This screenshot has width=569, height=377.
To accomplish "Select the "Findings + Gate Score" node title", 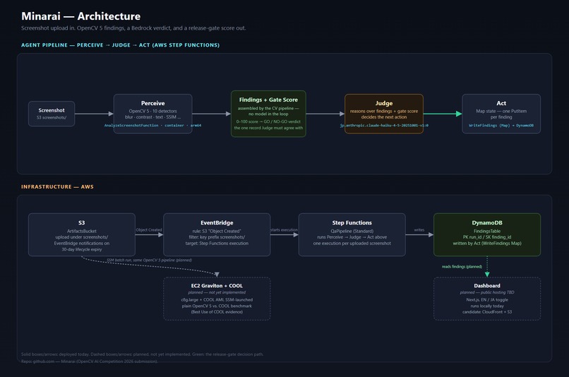I will 268,100.
